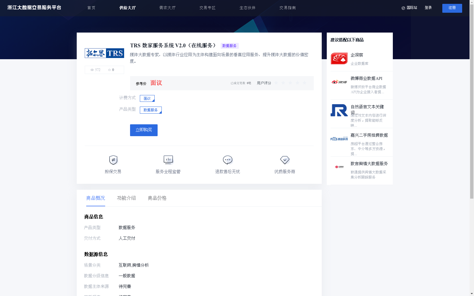Click the 国际站 globe icon
Viewport: 474px width, 296px height.
[x=403, y=8]
